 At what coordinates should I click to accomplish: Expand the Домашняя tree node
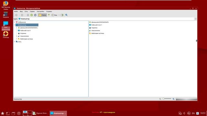click(x=16, y=28)
